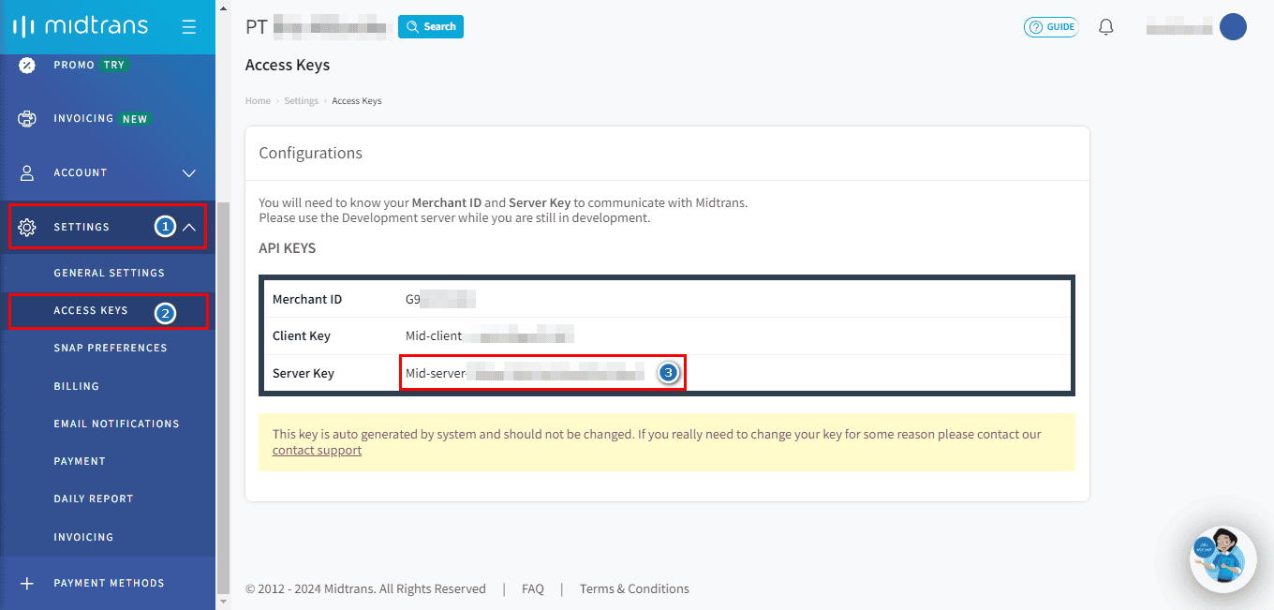Click the plus icon beside Payment Methods
This screenshot has height=610, width=1274.
point(27,583)
